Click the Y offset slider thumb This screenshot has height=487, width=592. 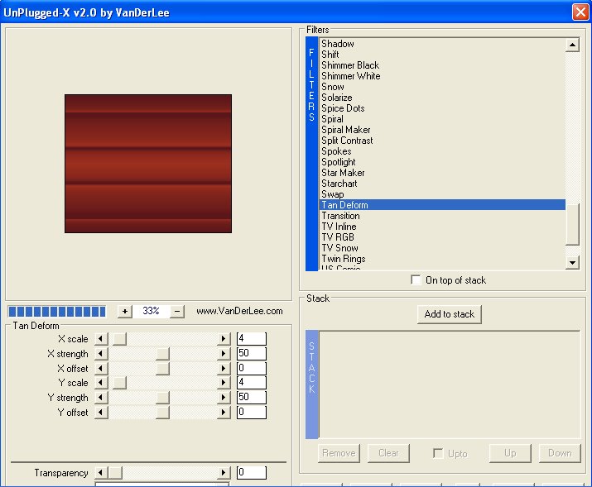click(163, 412)
